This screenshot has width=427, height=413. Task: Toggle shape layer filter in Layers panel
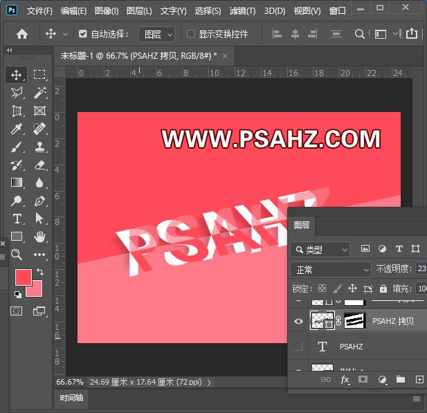point(415,248)
